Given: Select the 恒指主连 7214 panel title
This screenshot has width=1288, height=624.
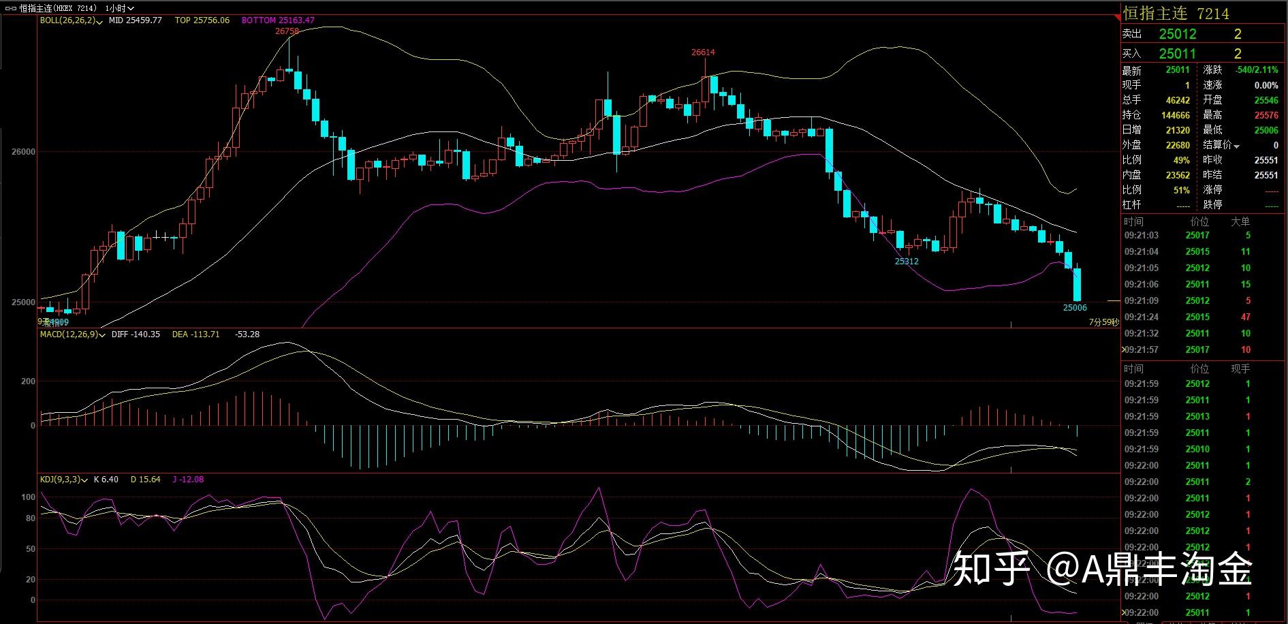Looking at the screenshot, I should 1176,13.
